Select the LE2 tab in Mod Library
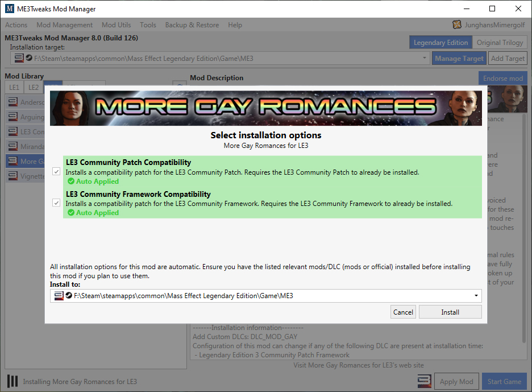 click(33, 87)
